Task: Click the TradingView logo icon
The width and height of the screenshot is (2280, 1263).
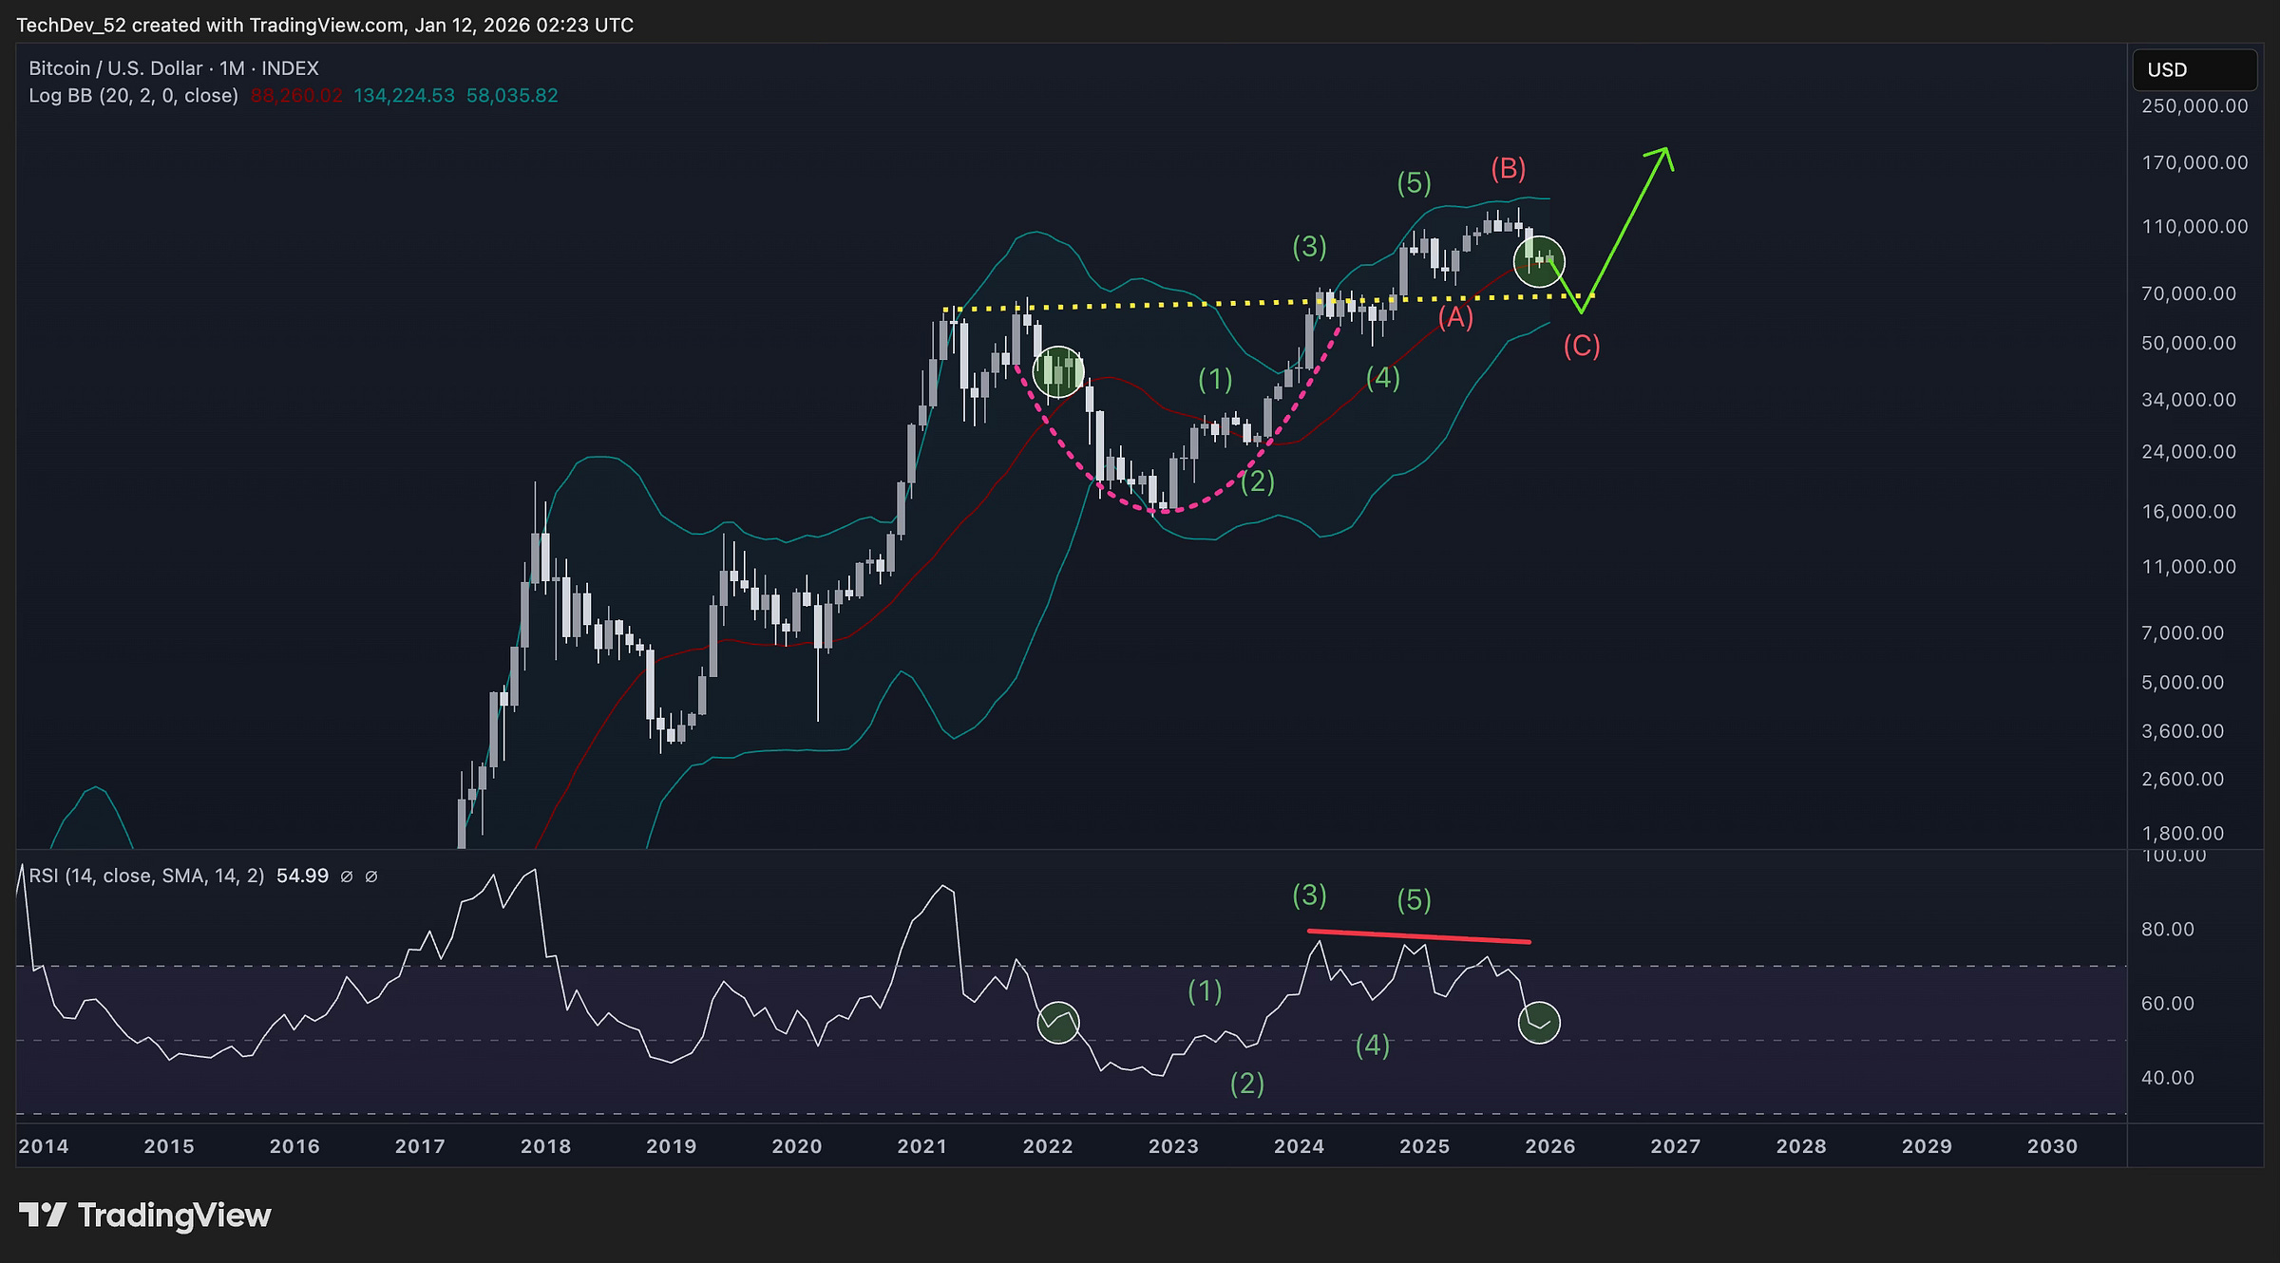Action: point(42,1215)
